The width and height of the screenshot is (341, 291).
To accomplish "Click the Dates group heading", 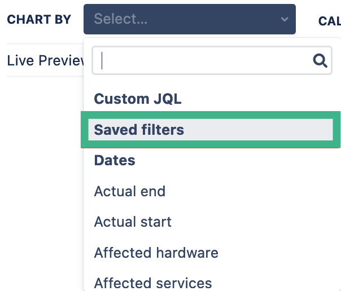I will (x=115, y=161).
